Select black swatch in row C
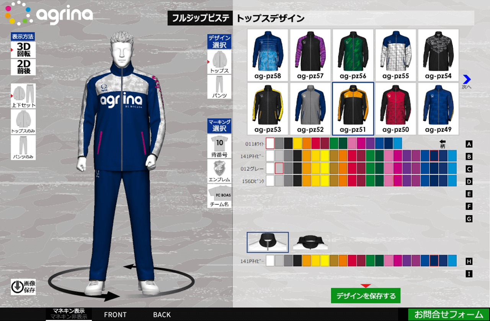Screen dimensions: 490x321 [297, 168]
